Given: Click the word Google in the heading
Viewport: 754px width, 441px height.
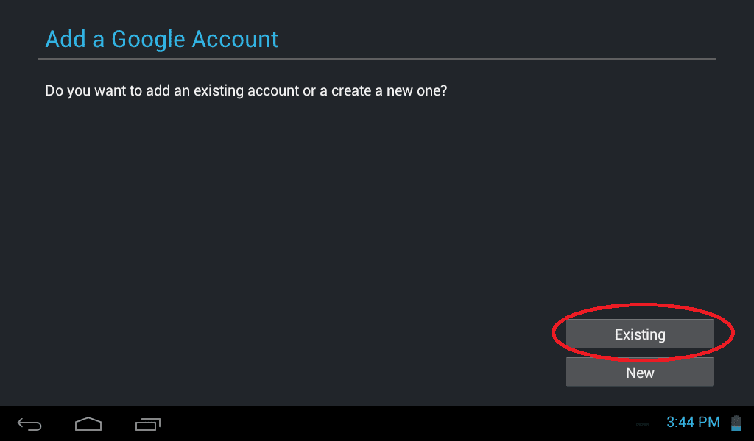Looking at the screenshot, I should point(148,40).
